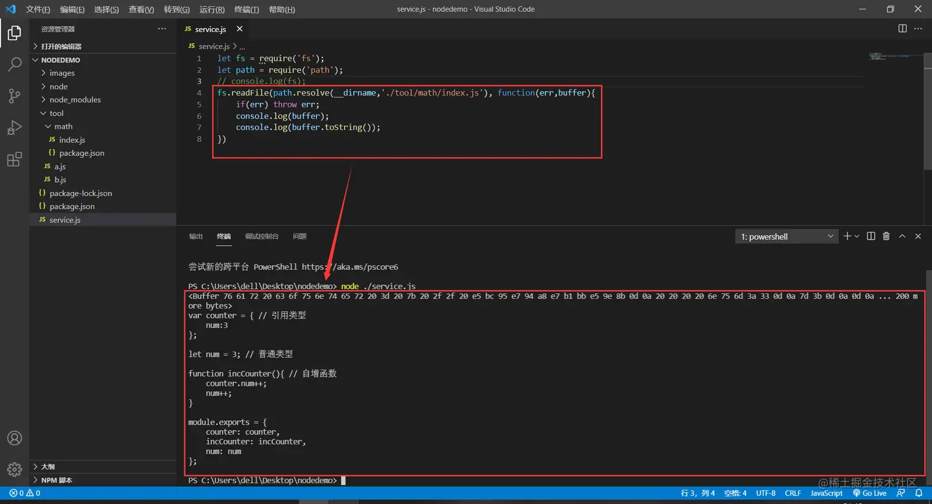
Task: Click the feedback icon in status bar
Action: click(x=901, y=493)
